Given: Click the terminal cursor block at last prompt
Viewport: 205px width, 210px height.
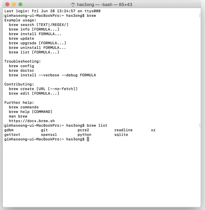Looking at the screenshot, I should (88, 139).
